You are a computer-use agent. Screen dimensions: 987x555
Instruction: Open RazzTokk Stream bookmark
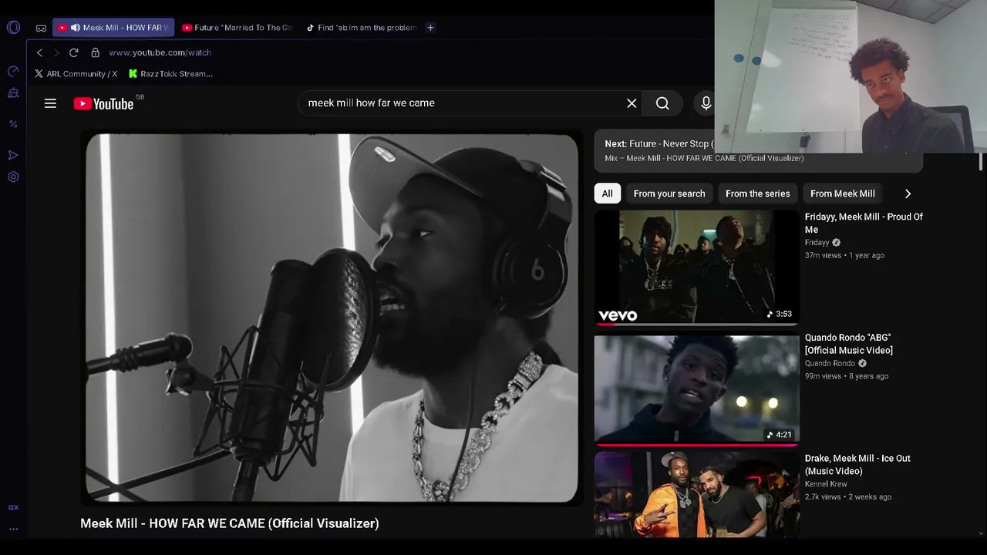pyautogui.click(x=170, y=74)
